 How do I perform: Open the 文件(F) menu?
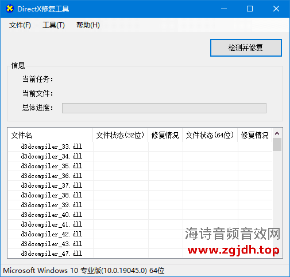(20, 25)
